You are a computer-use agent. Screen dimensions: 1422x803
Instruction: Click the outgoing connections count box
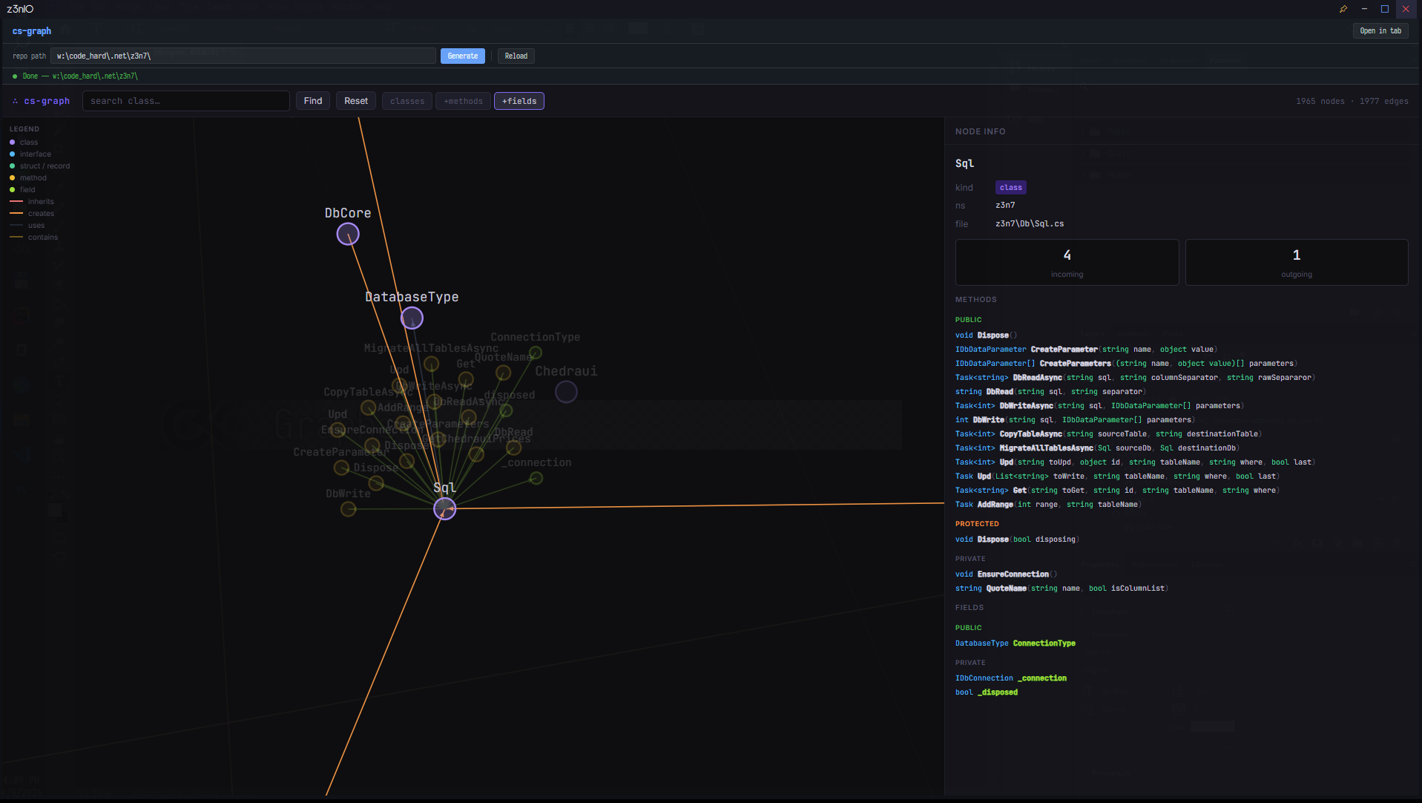click(x=1296, y=262)
